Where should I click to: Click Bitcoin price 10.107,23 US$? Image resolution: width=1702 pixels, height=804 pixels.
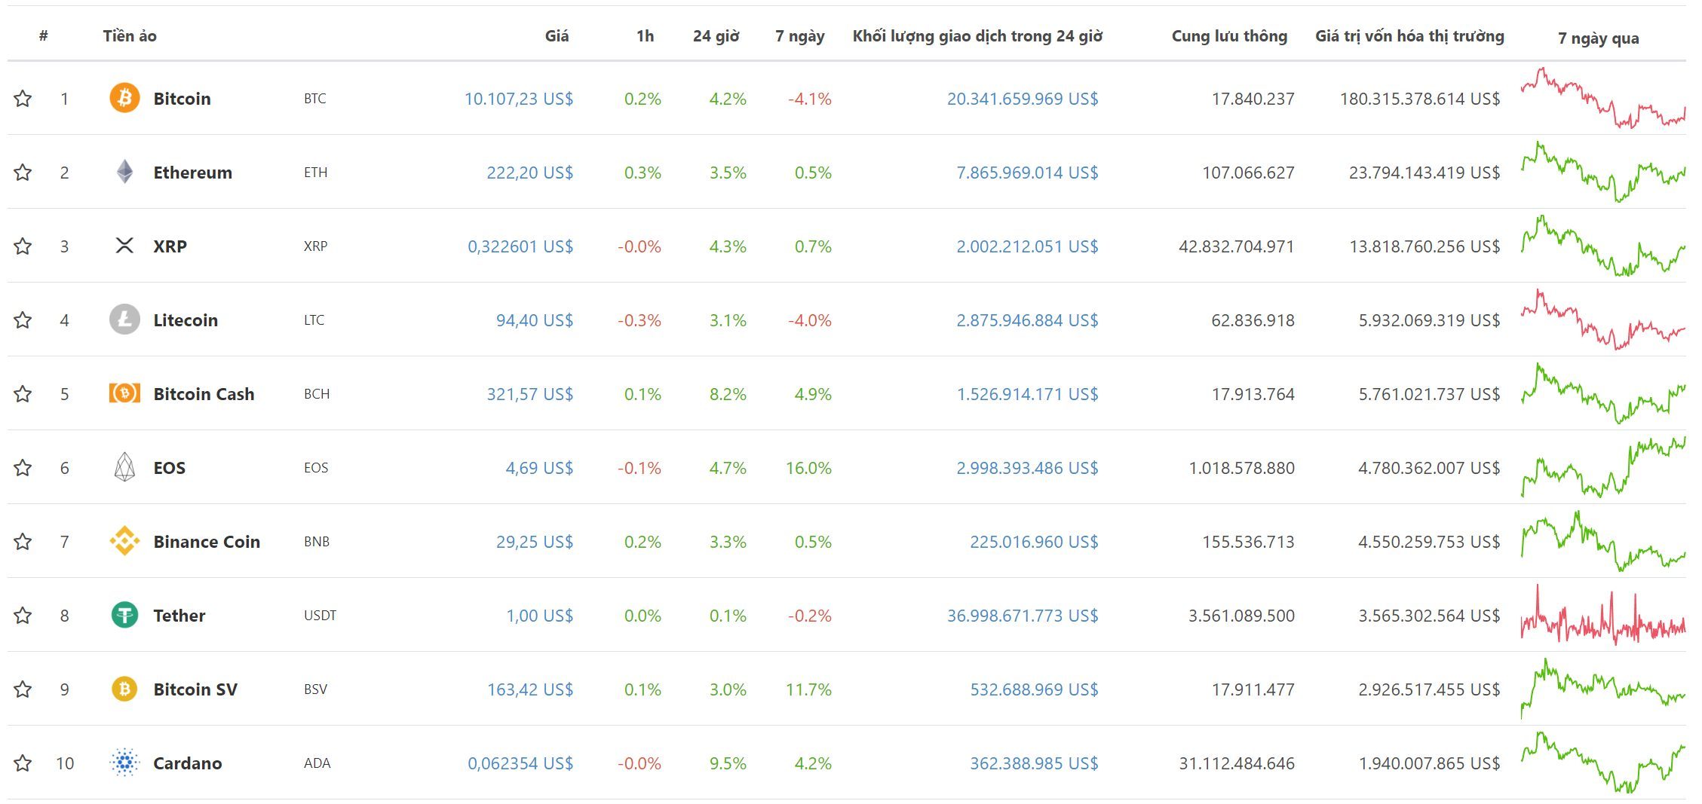point(518,98)
